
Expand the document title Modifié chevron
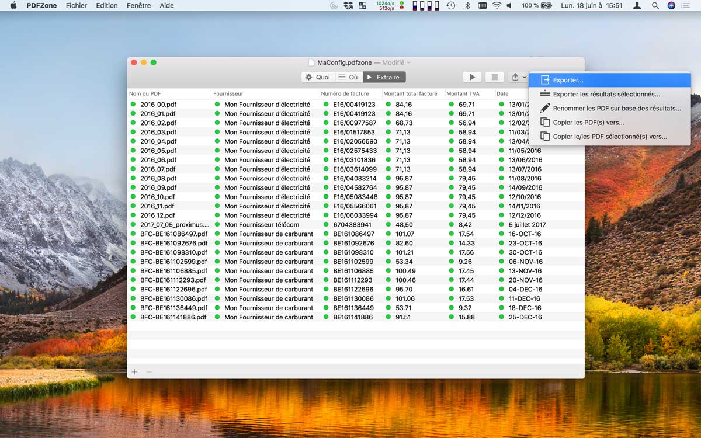[x=408, y=62]
